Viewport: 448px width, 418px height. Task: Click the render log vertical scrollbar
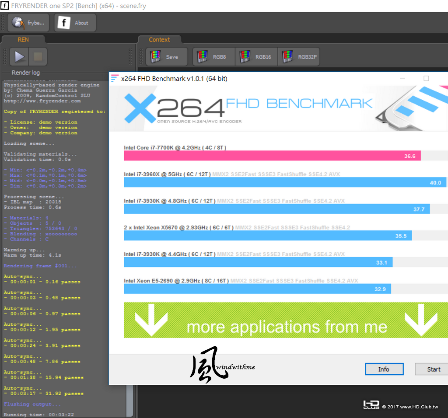click(x=129, y=401)
